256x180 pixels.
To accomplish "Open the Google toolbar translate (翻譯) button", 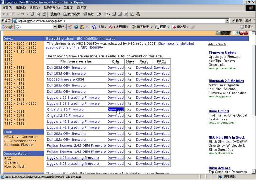I will [x=161, y=27].
